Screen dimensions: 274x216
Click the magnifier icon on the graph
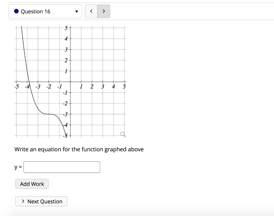(123, 134)
